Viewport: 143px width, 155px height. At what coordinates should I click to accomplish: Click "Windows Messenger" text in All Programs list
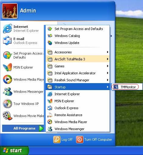click(x=69, y=129)
